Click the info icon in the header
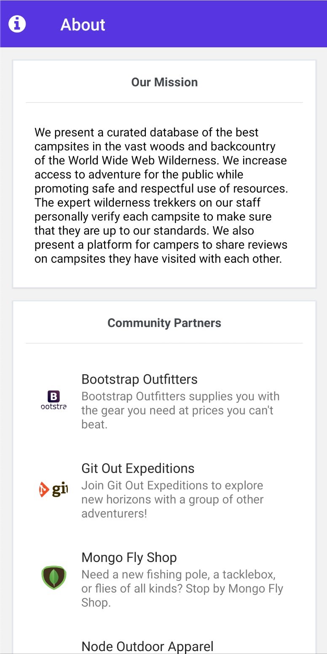This screenshot has height=654, width=327. click(x=17, y=24)
